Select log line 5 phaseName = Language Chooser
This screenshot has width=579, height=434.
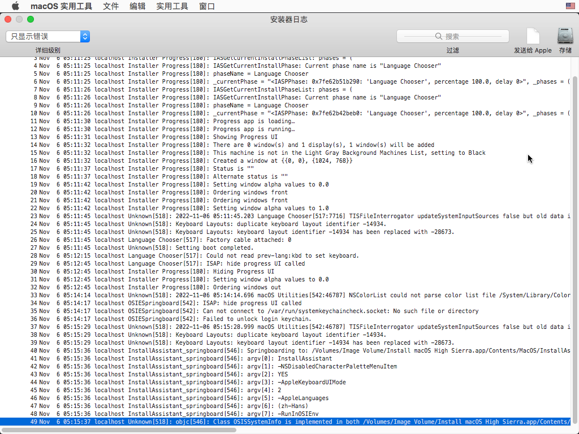(285, 74)
